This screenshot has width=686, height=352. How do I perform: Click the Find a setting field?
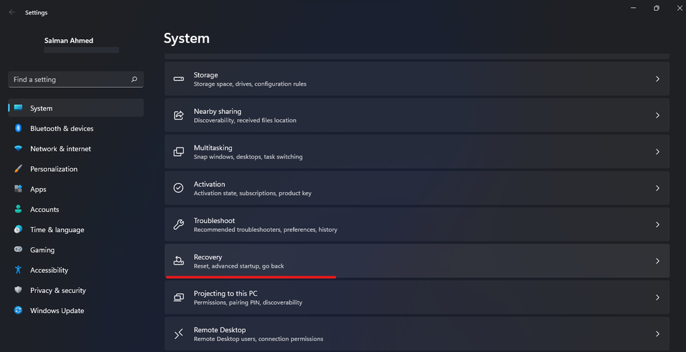pos(76,80)
